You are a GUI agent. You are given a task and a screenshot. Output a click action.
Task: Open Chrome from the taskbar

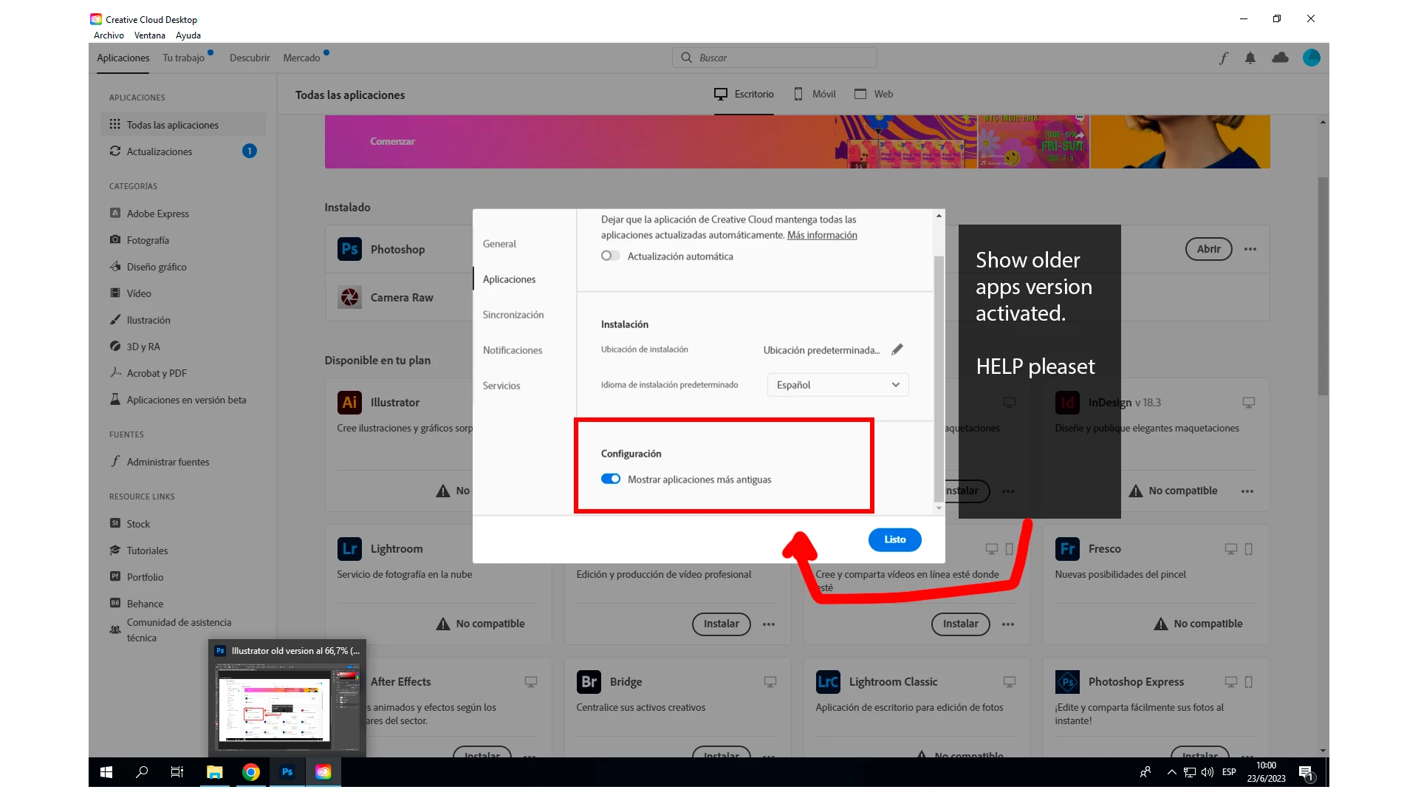[x=251, y=772]
